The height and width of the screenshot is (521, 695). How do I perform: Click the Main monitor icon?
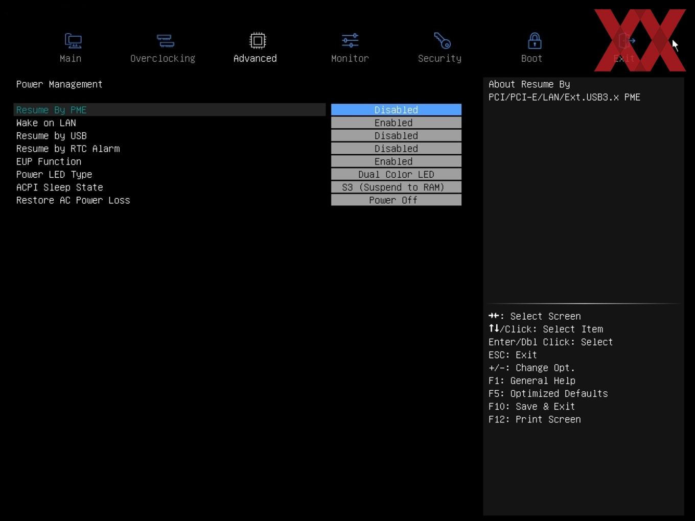73,41
